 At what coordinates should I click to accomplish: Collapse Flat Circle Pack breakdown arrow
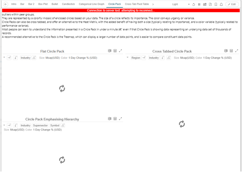click(x=4, y=58)
